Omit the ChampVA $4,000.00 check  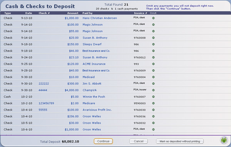[x=153, y=90]
